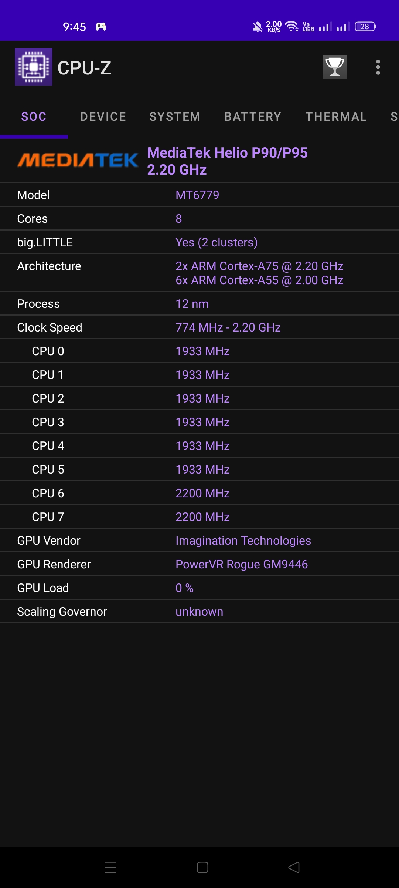The image size is (399, 888).
Task: Open the SYSTEM tab
Action: [x=174, y=117]
